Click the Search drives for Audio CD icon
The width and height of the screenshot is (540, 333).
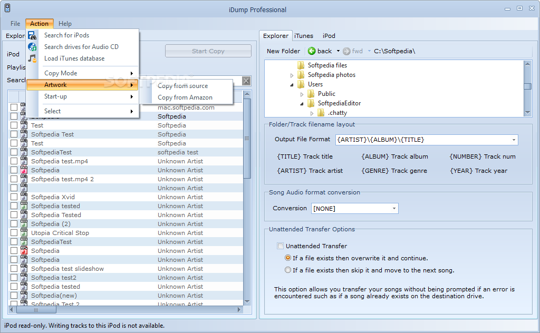click(32, 47)
